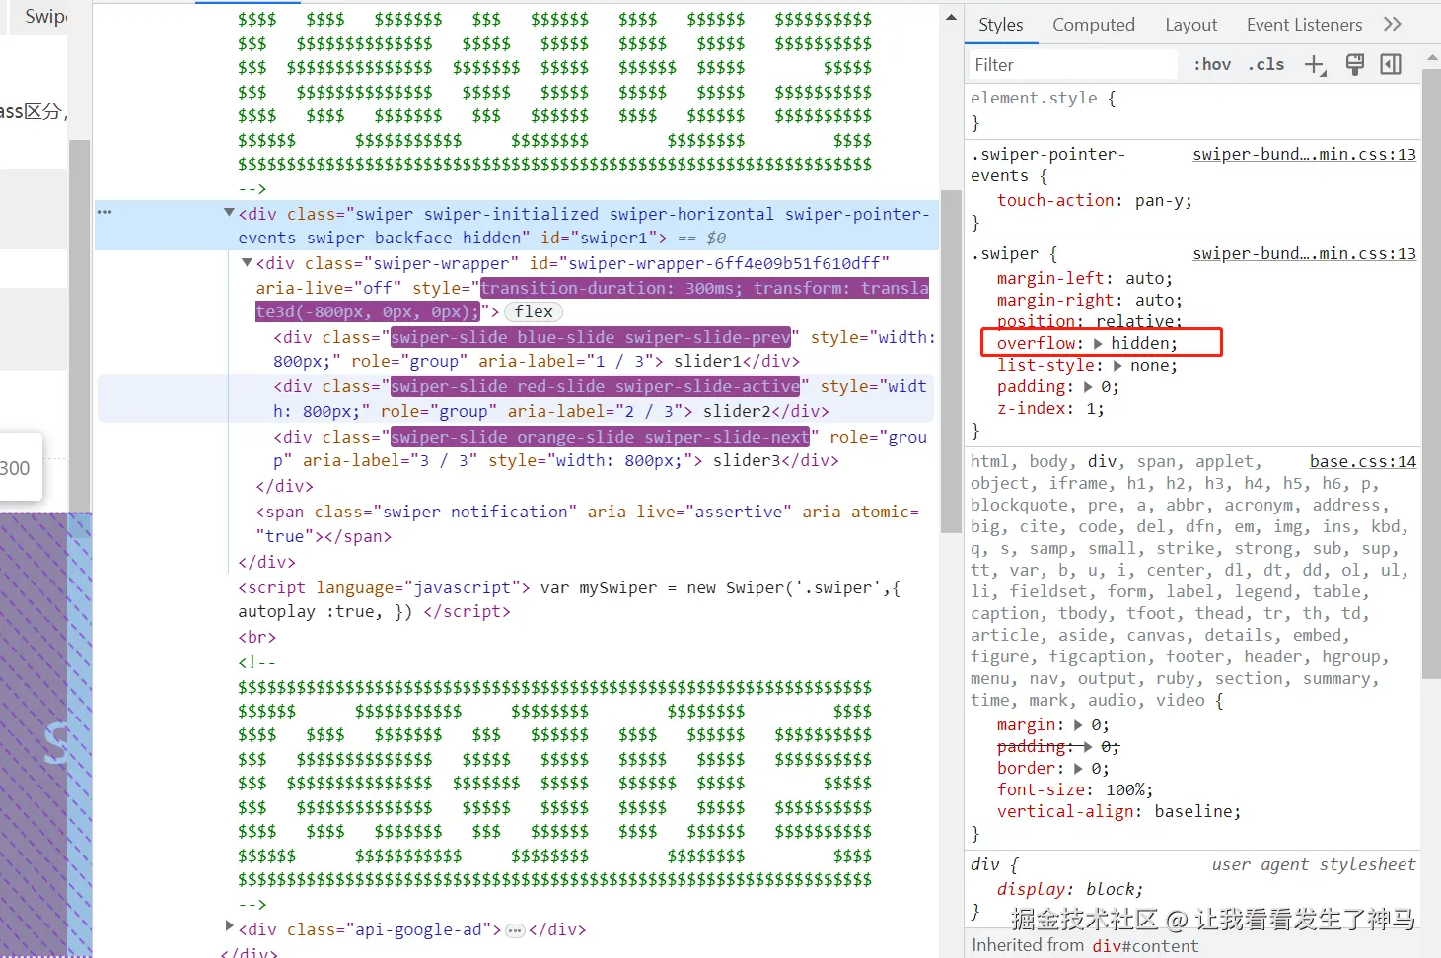Click the three-dots menu beside selected element

tap(105, 212)
